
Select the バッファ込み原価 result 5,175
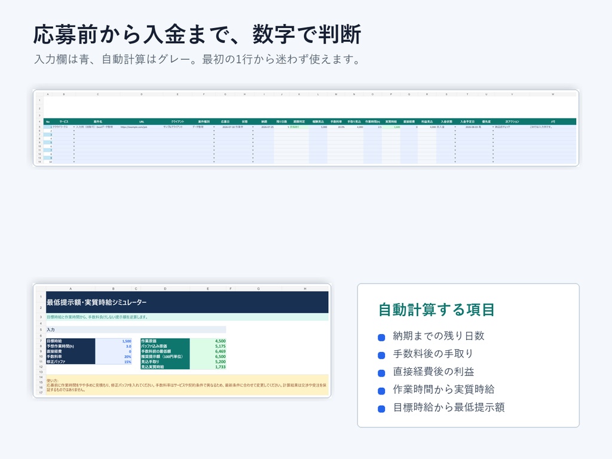point(208,346)
